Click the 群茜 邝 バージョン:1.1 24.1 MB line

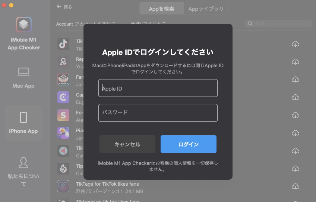click(x=110, y=191)
